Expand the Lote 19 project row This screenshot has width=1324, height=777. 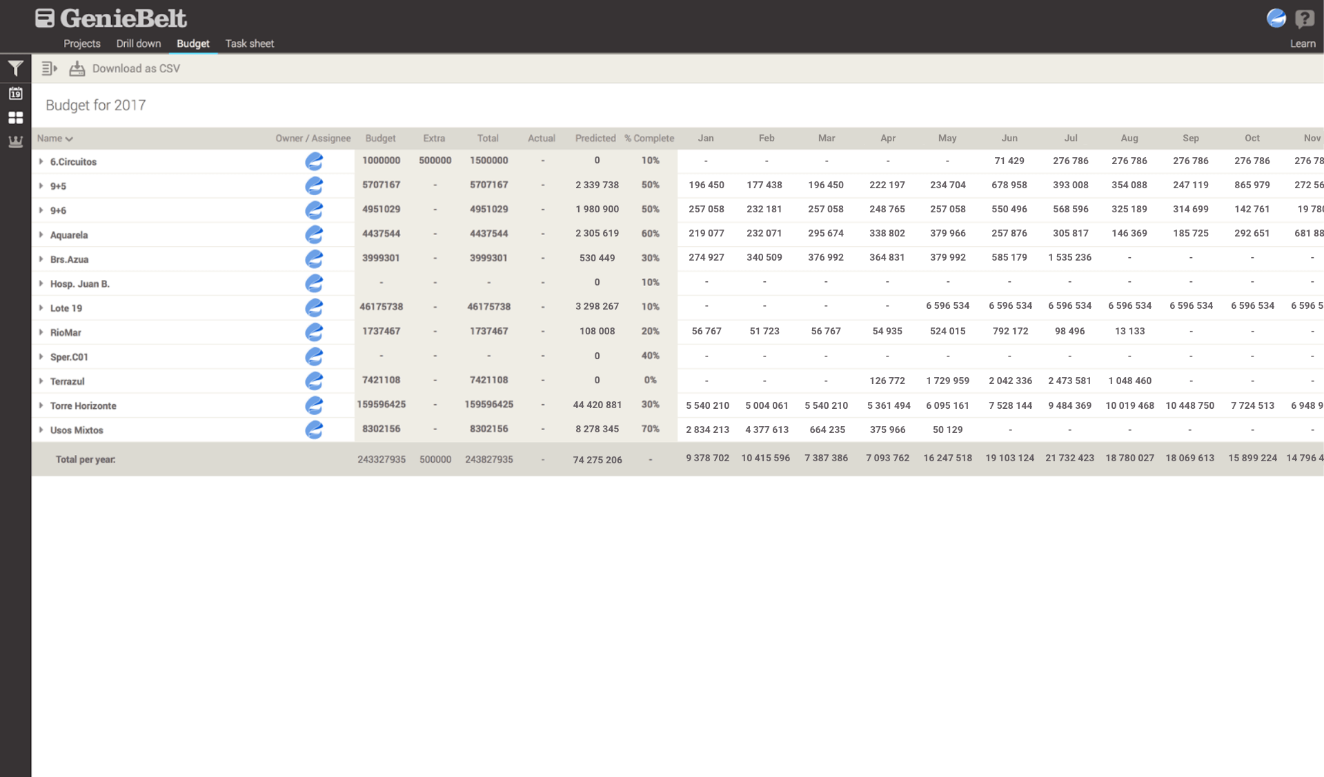pos(41,307)
